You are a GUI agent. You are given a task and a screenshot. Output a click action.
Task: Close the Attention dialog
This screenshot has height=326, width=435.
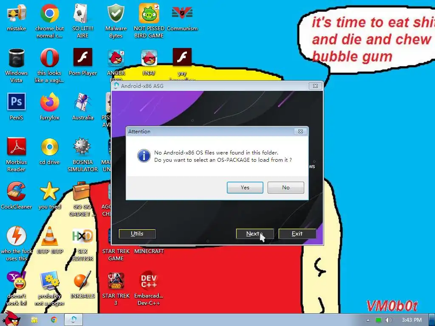[x=300, y=132]
